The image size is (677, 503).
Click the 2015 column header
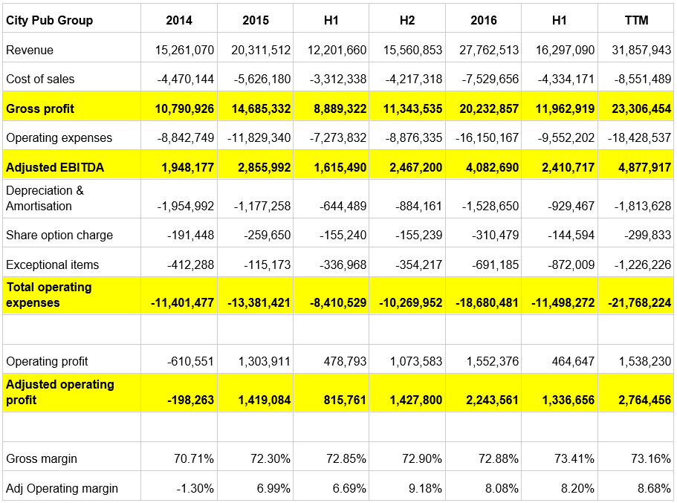[255, 20]
